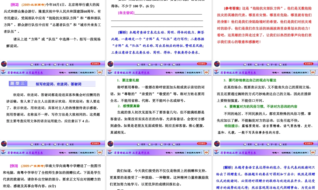The width and height of the screenshot is (318, 190).
Task: Click the globe icon on the 自主尝试 slide
Action: pos(110,64)
